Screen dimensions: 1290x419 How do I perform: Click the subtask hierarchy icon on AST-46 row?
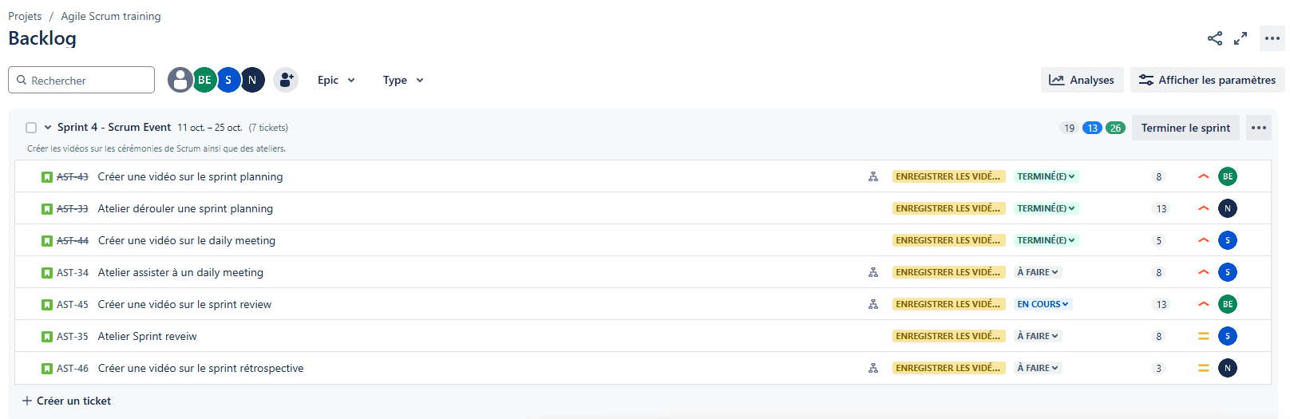click(873, 368)
